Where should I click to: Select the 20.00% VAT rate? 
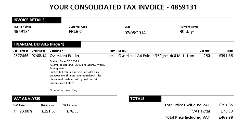coord(26,111)
